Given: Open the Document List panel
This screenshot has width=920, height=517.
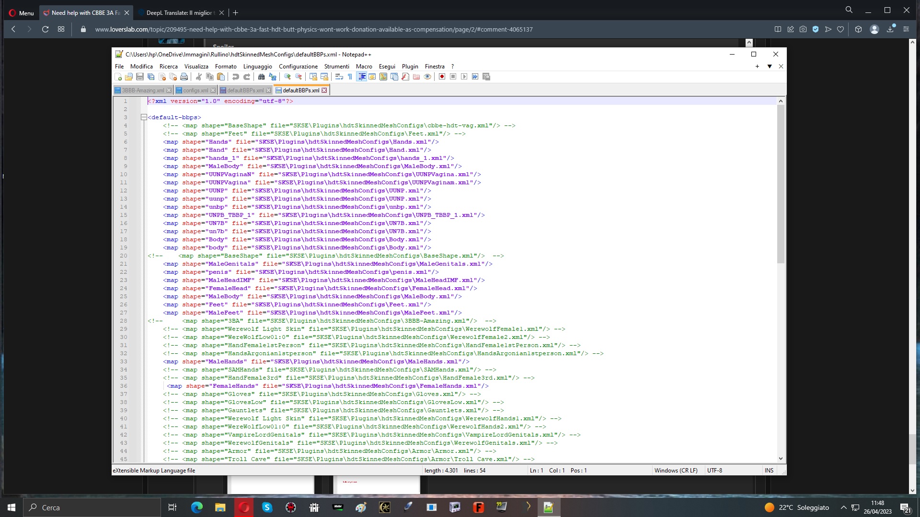Looking at the screenshot, I should tap(394, 77).
